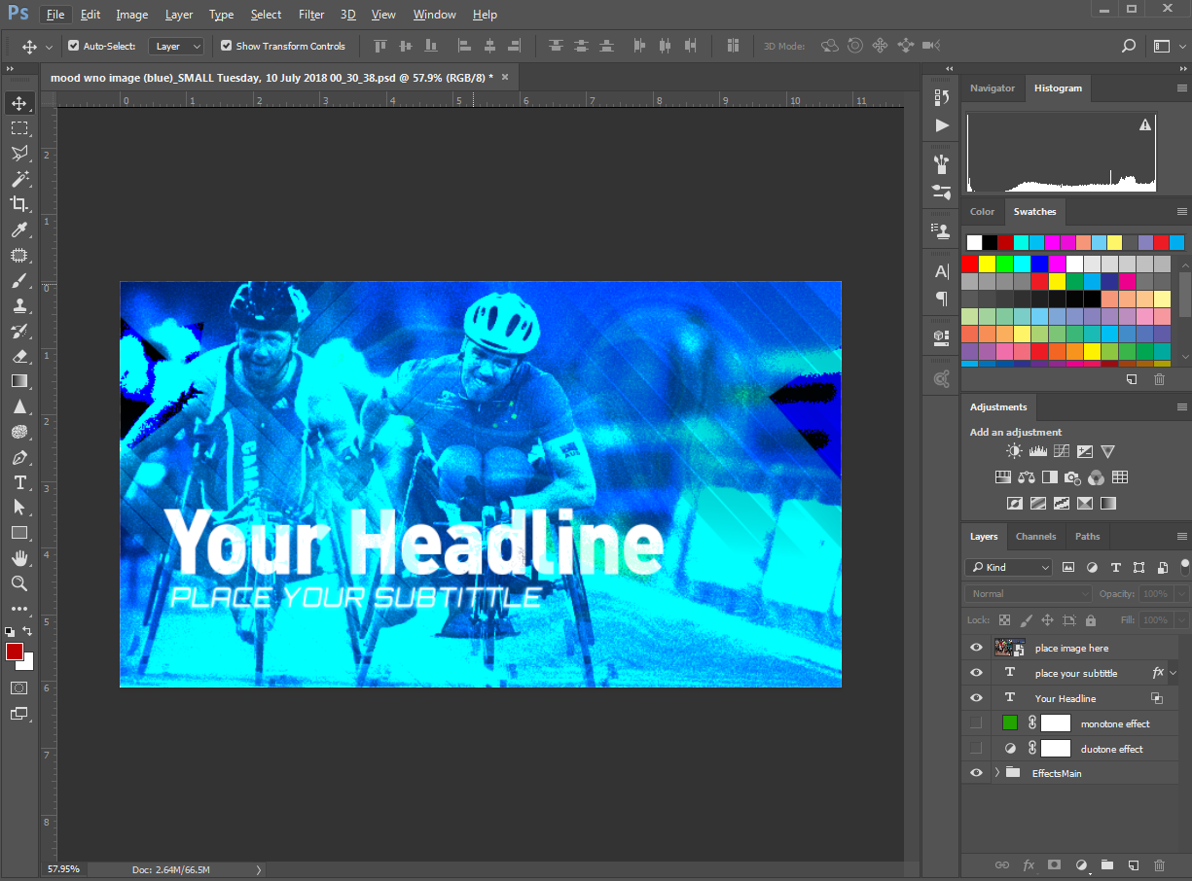Click the red foreground color swatch
Screen dimensions: 1192x881
point(14,652)
